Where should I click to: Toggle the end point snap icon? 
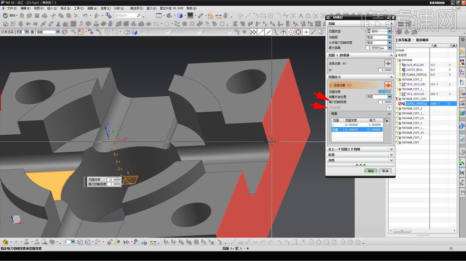point(261,32)
